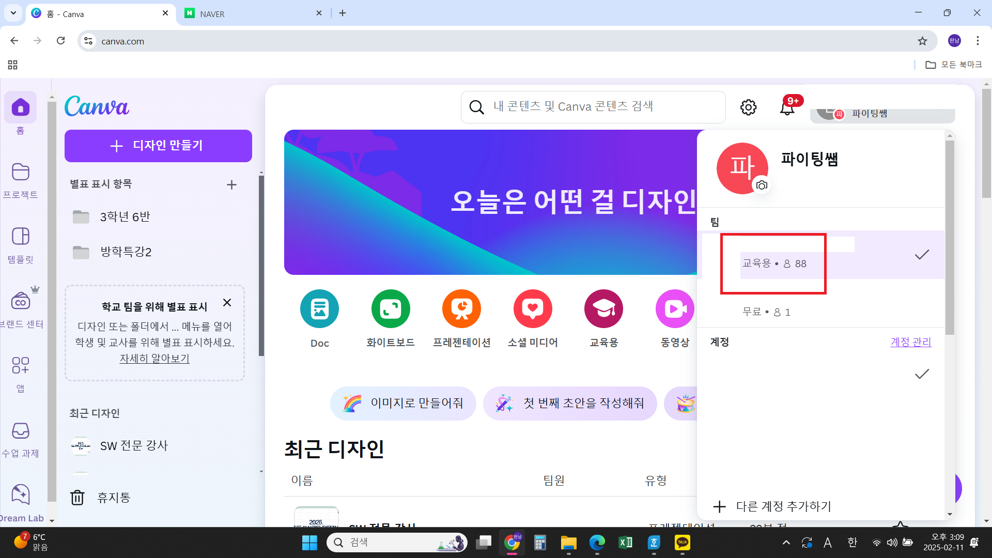Screen dimensions: 992x558
Task: Expand hidden icons in the system tray
Action: [786, 542]
